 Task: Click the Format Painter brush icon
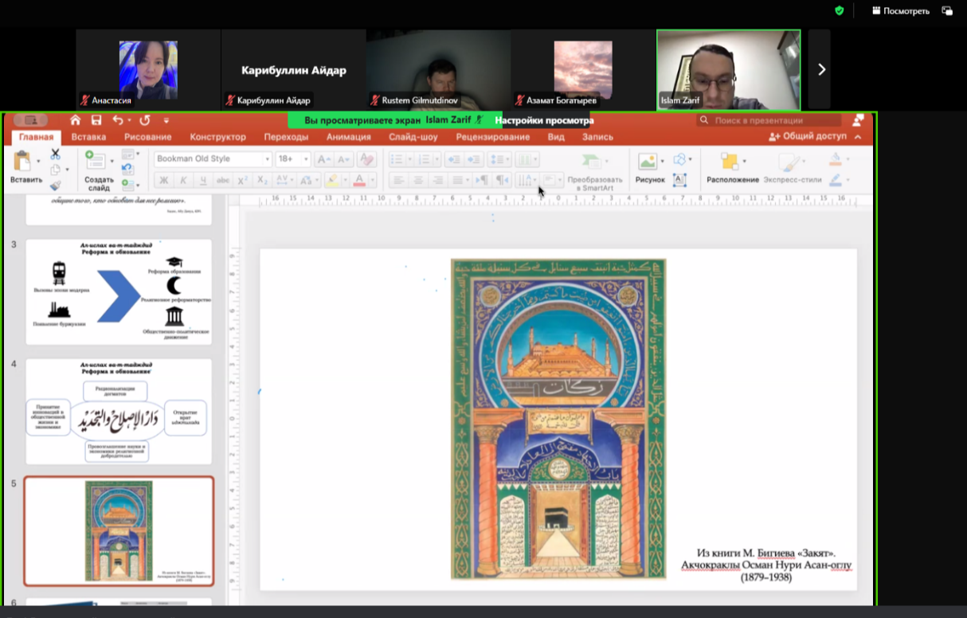click(55, 185)
